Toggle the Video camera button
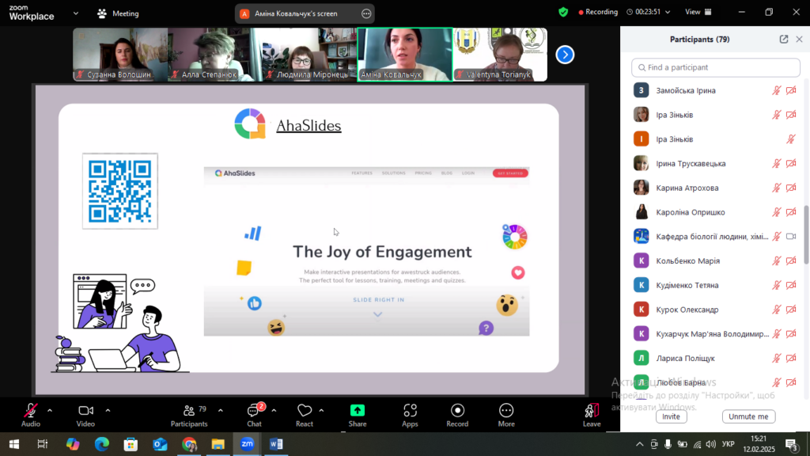810x456 pixels. (x=85, y=411)
